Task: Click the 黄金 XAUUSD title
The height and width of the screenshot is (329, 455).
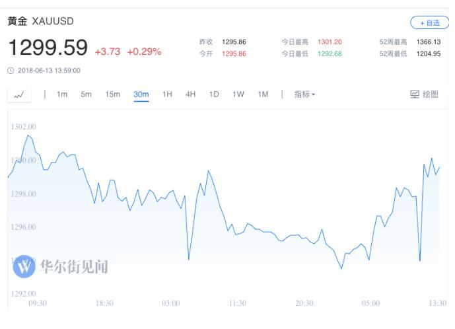Action: pyautogui.click(x=40, y=22)
